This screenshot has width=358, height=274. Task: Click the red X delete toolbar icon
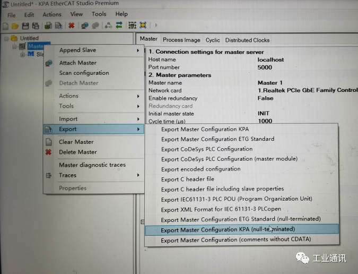click(x=72, y=25)
